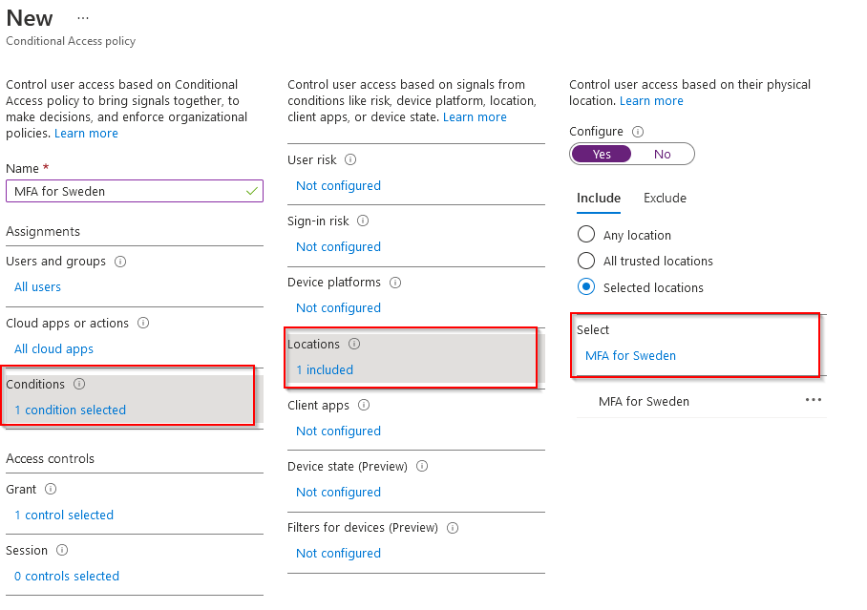Image resolution: width=867 pixels, height=610 pixels.
Task: Choose the Selected locations radio button
Action: click(x=586, y=286)
